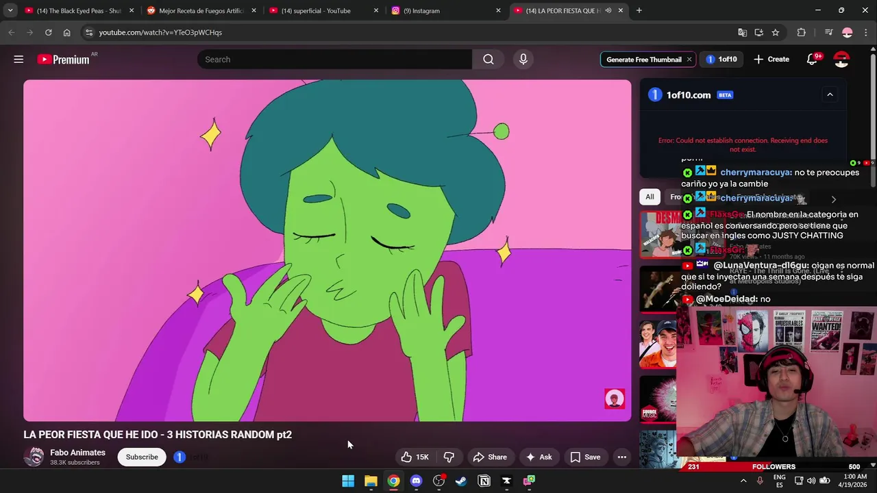The image size is (877, 493).
Task: Open a new Chrome tab
Action: click(639, 10)
